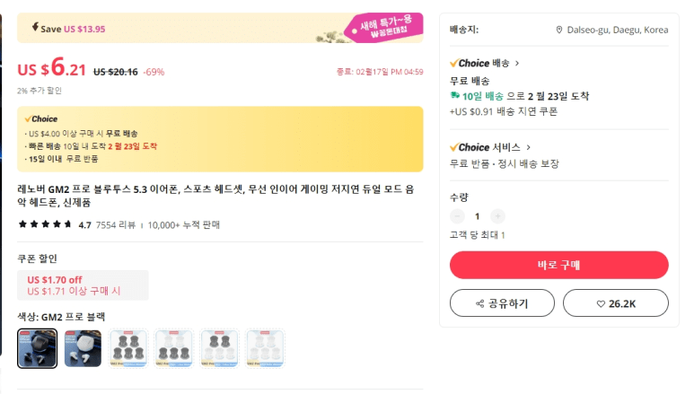Select the GM2 프로 블랙 black color swatch
Viewport: 694px width, 394px height.
pos(37,348)
